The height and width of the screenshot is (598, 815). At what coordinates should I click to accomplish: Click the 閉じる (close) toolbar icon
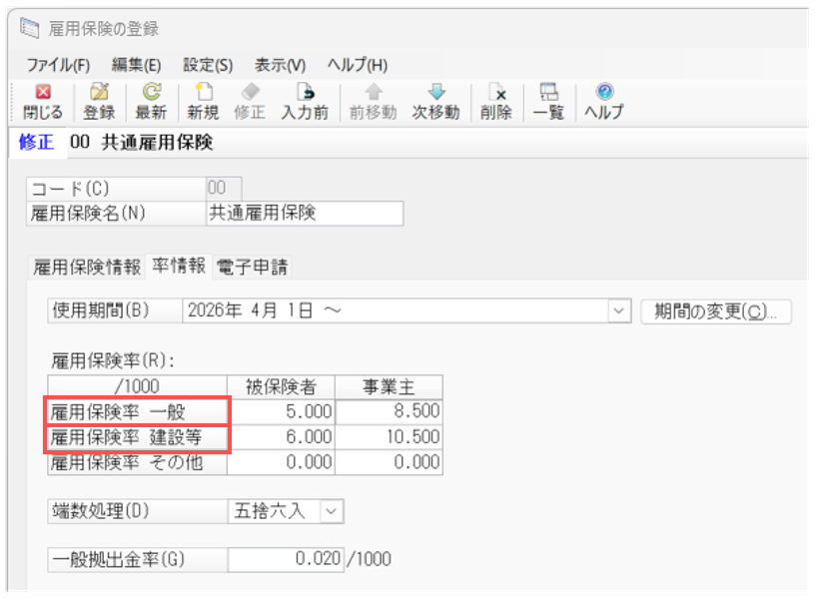42,102
